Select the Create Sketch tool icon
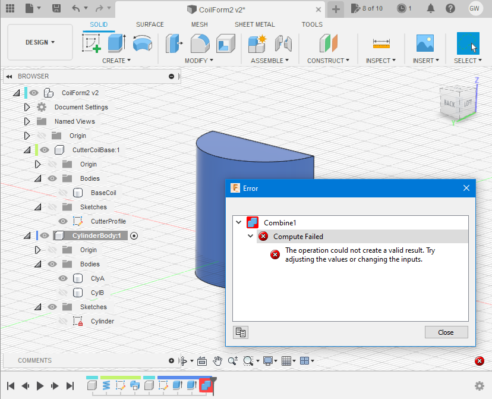The height and width of the screenshot is (399, 492). pos(92,43)
